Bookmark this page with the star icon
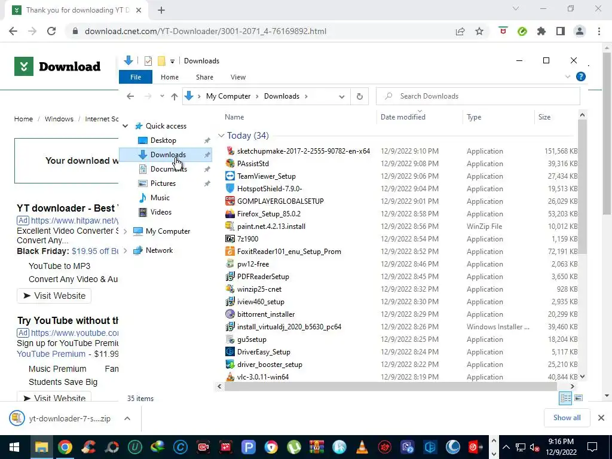The width and height of the screenshot is (612, 459). click(479, 31)
